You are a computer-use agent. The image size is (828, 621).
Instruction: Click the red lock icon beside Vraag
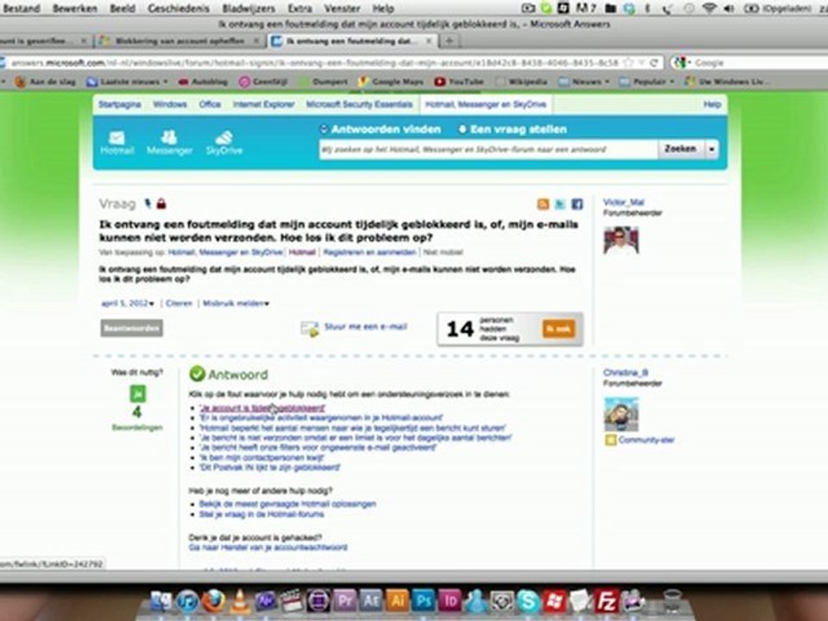[161, 204]
